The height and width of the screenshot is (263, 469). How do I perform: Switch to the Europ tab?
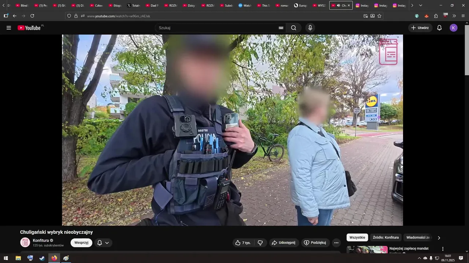click(x=301, y=5)
